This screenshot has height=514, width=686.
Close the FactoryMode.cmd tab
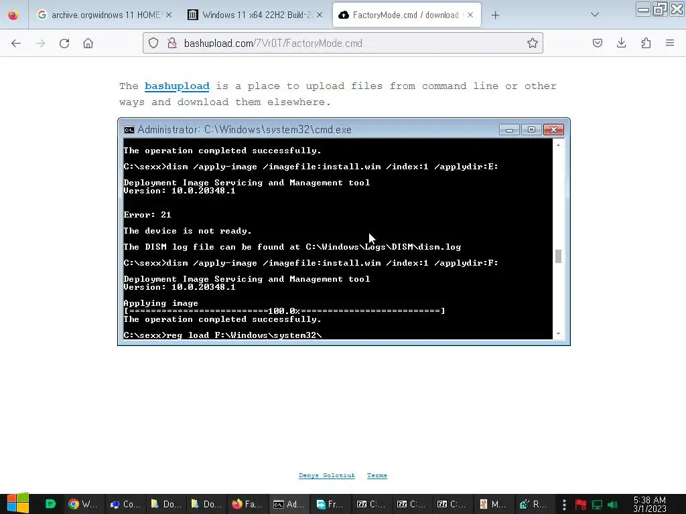pos(470,15)
